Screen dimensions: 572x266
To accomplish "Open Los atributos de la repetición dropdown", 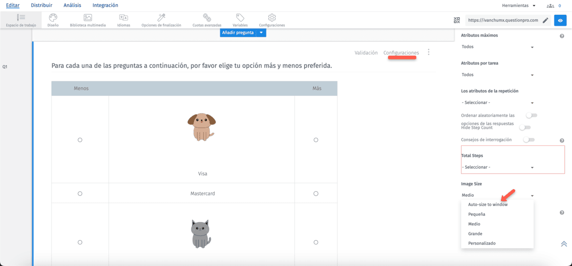I will point(498,102).
